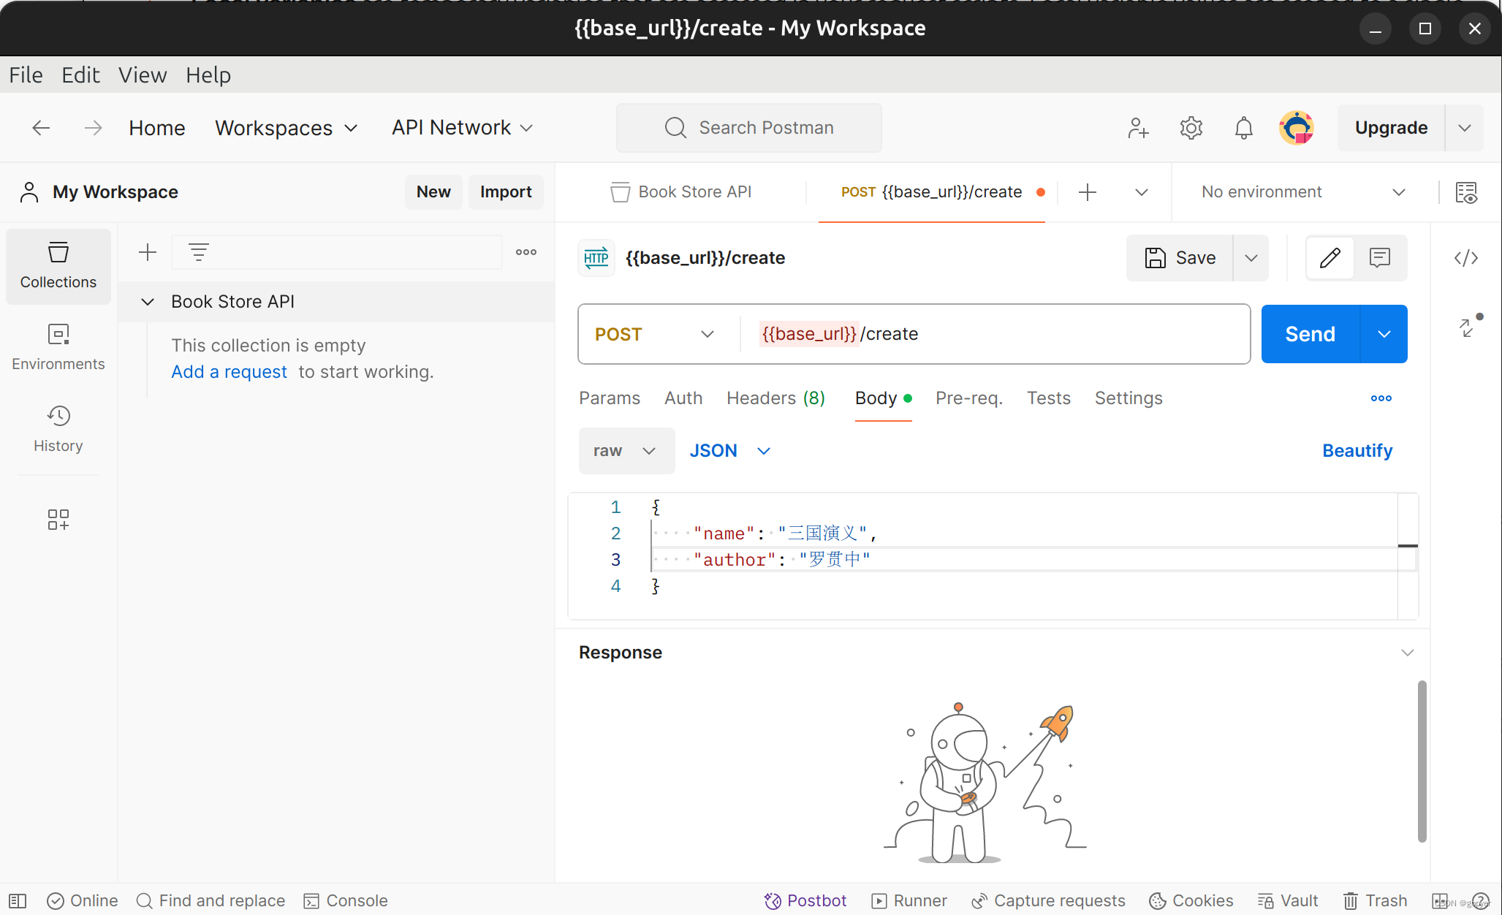
Task: Open collections view more options dots
Action: click(526, 252)
